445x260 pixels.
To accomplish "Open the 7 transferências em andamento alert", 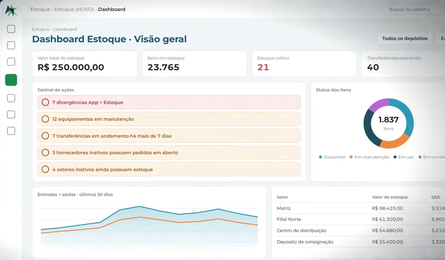I will (169, 136).
